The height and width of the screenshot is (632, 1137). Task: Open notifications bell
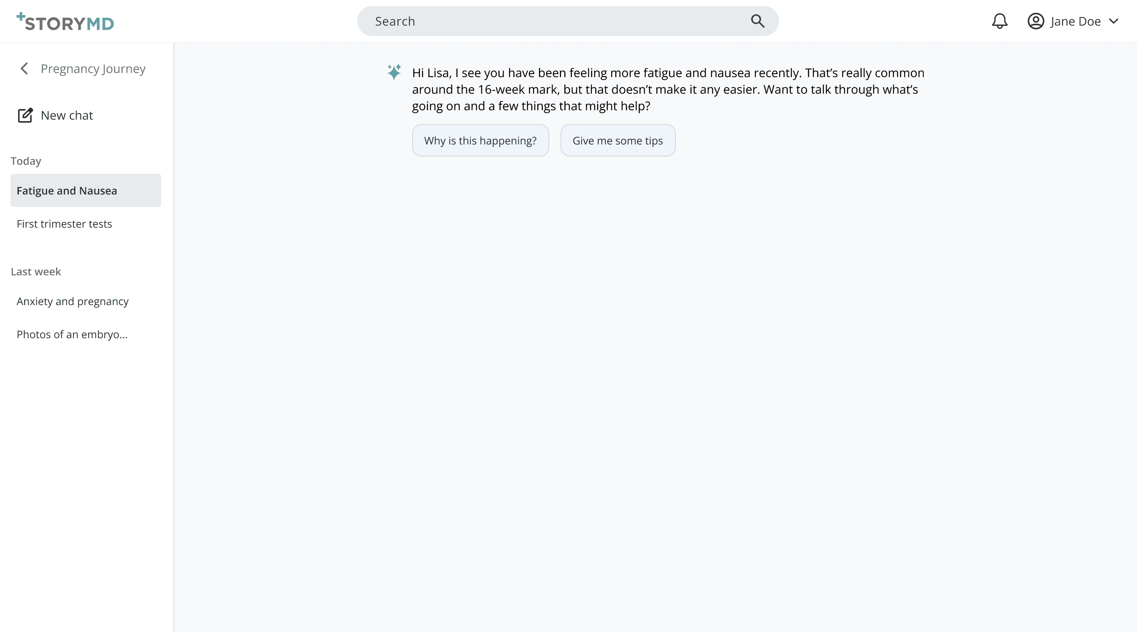pyautogui.click(x=999, y=21)
